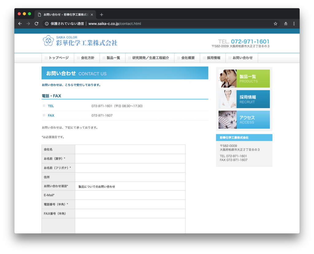This screenshot has width=314, height=254.
Task: Show site info for unsecured connection
Action: (x=47, y=24)
